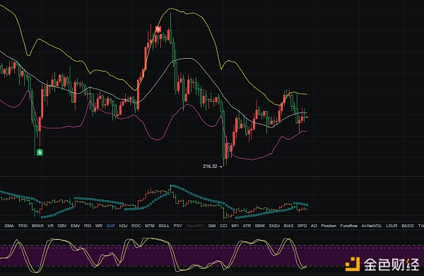
Task: Select the WR indicator tab
Action: [99, 226]
